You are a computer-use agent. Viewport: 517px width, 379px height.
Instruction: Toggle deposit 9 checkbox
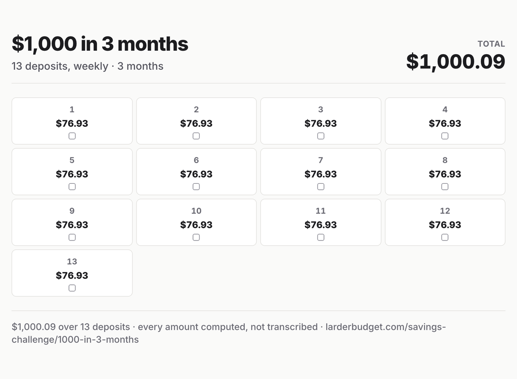coord(72,237)
